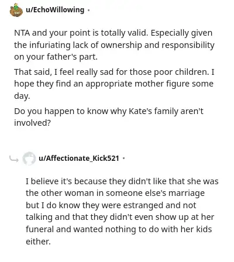Click the dot separator after u/EchoWillowing

(x=88, y=10)
